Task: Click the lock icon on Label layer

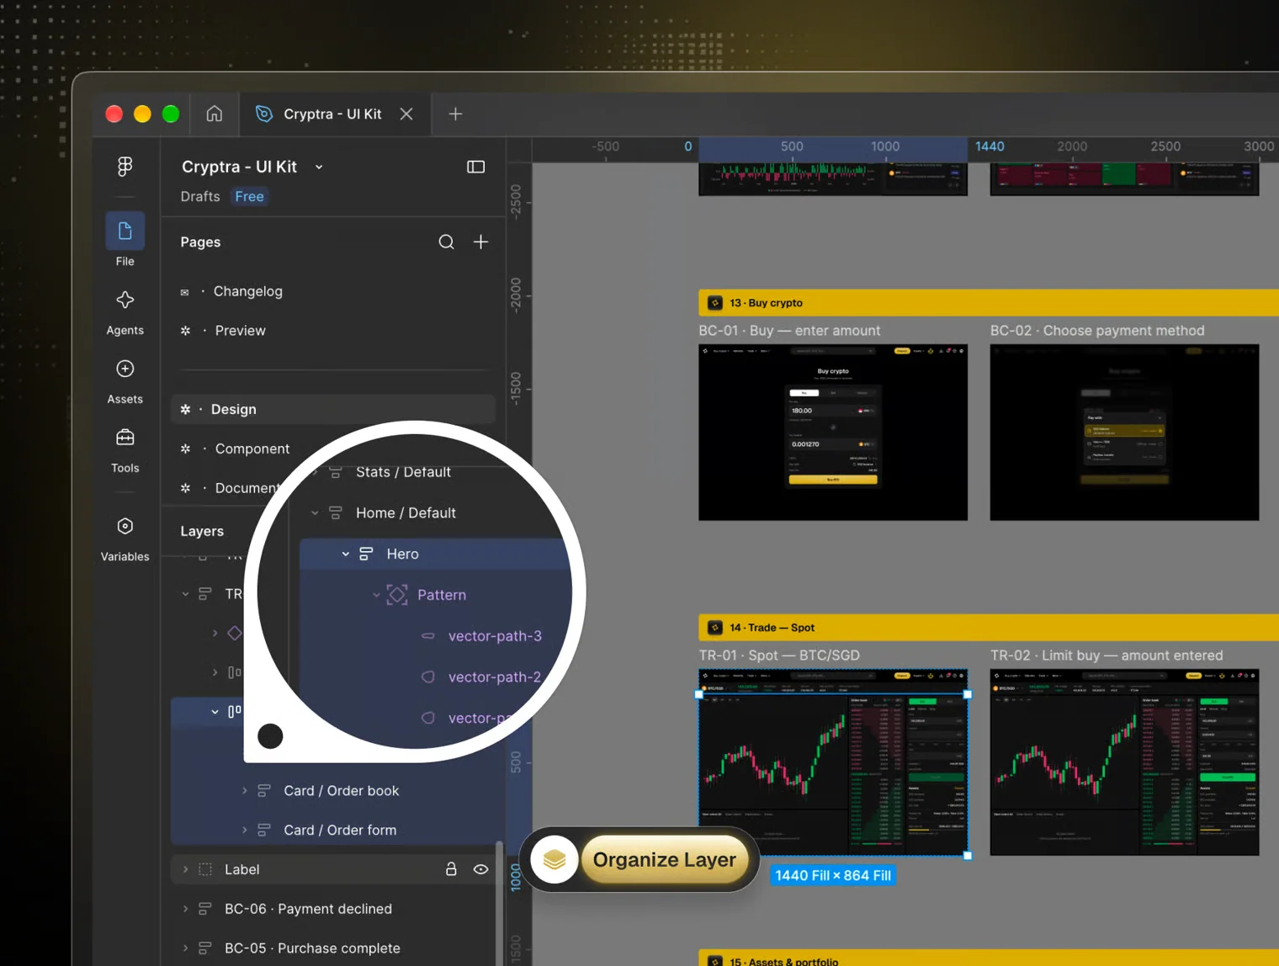Action: pyautogui.click(x=451, y=869)
